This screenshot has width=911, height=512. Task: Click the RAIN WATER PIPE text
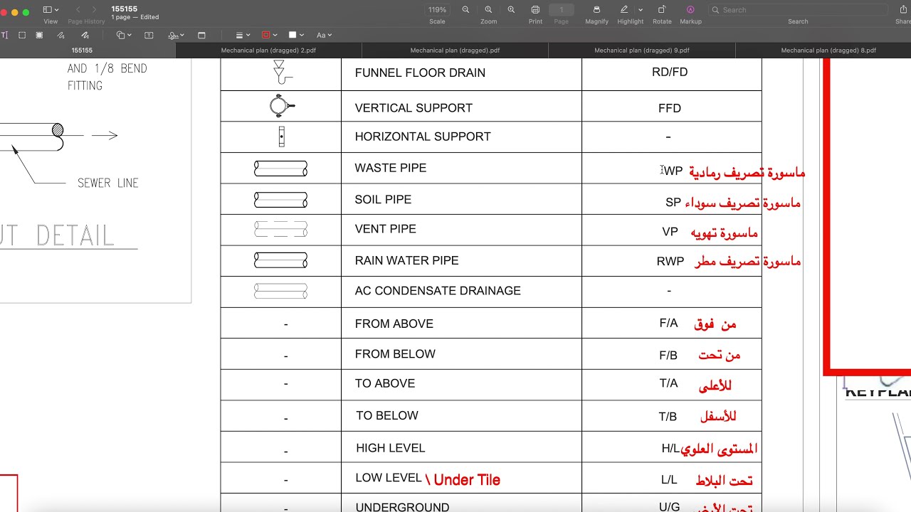click(406, 260)
